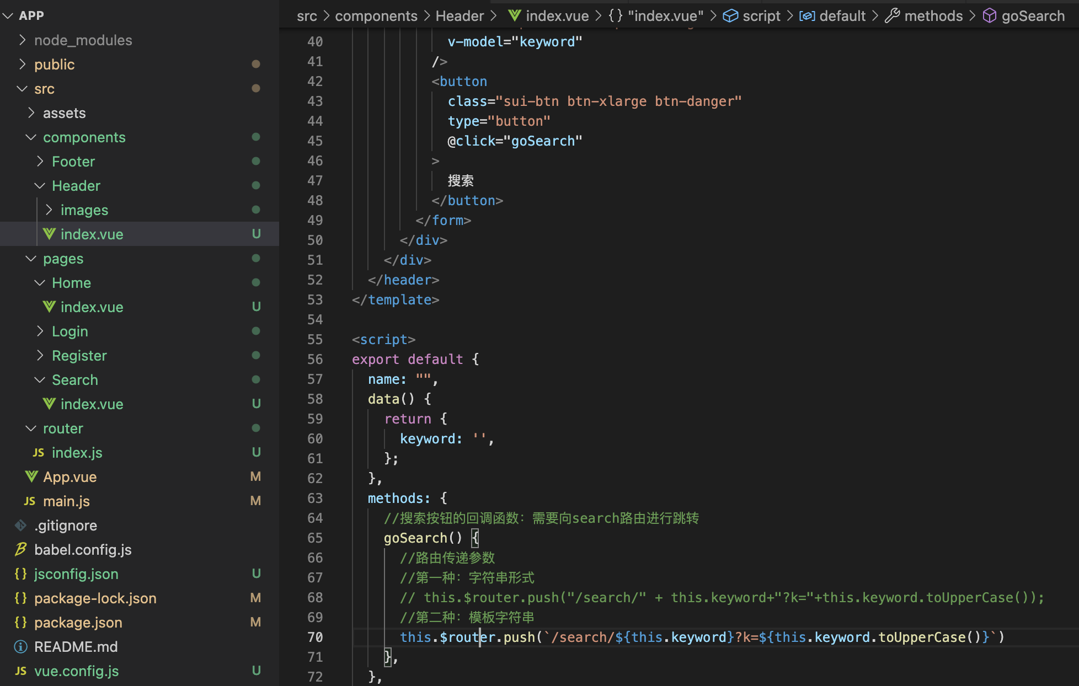1079x686 pixels.
Task: Select components in the breadcrumb path
Action: point(376,16)
